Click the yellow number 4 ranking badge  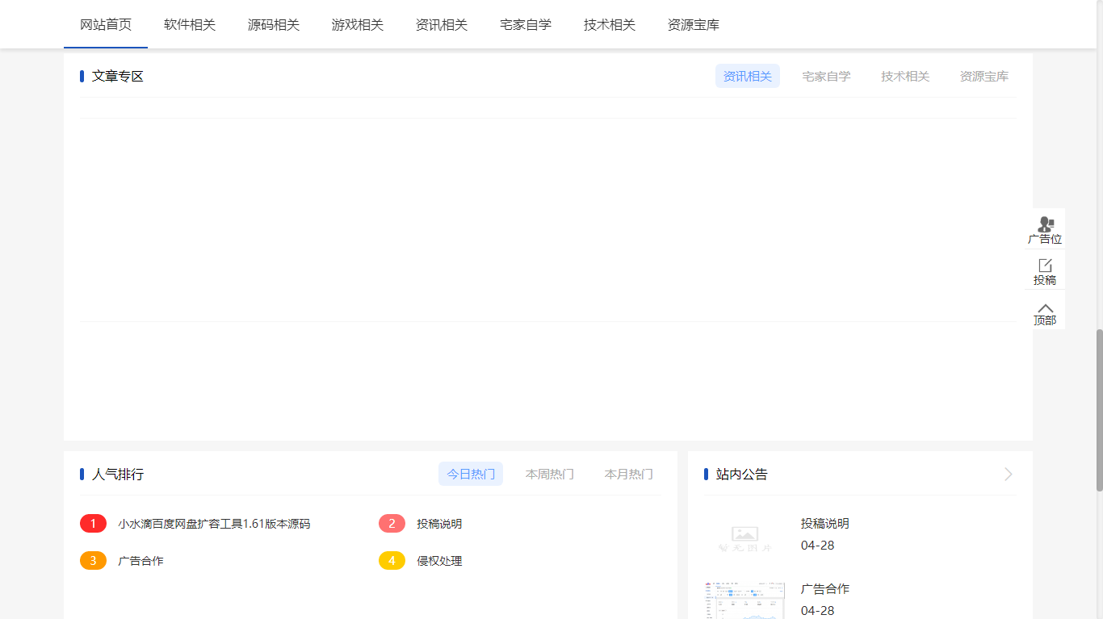[392, 560]
